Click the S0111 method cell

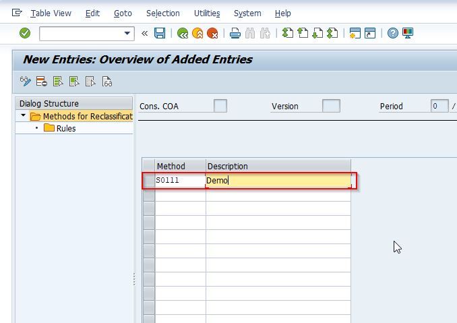180,181
